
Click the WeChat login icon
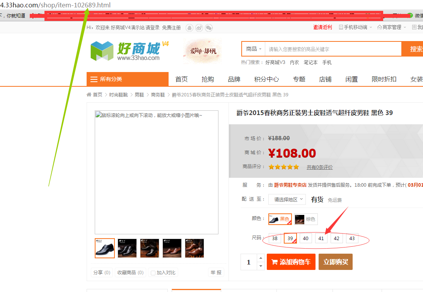tap(209, 28)
